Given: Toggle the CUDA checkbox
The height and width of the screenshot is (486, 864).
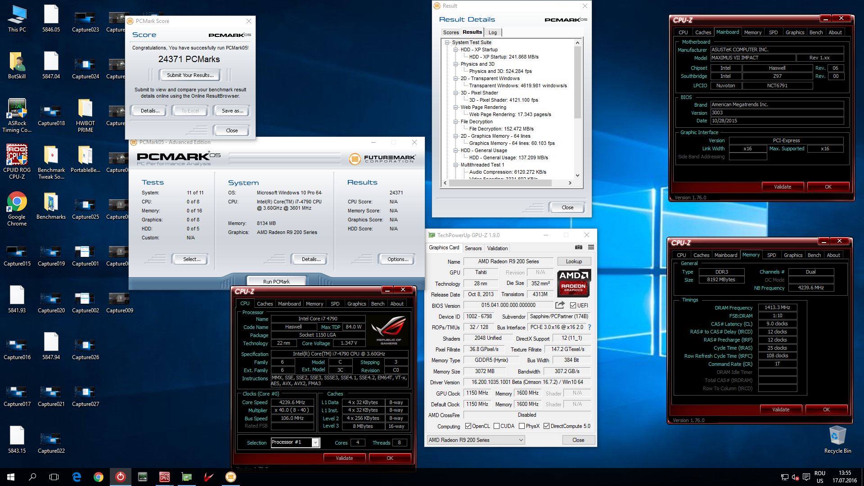Looking at the screenshot, I should 496,426.
